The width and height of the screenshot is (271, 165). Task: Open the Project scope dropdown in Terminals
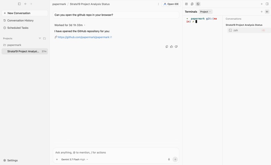(205, 12)
